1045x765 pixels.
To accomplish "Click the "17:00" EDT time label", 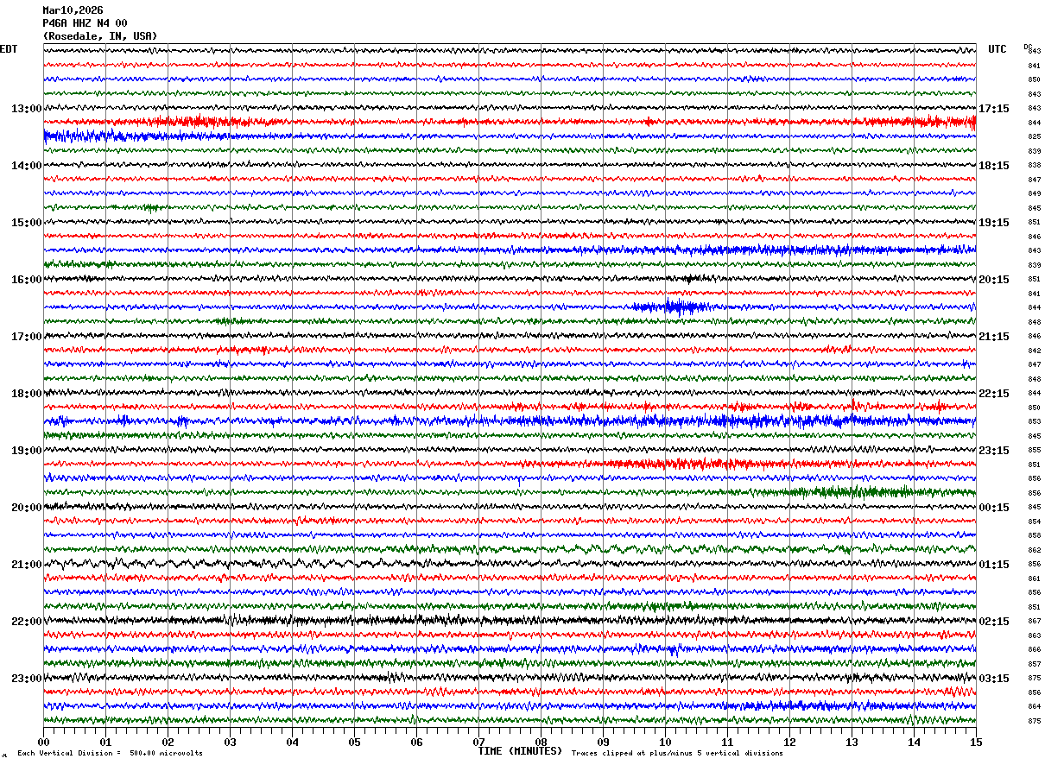I will [27, 337].
